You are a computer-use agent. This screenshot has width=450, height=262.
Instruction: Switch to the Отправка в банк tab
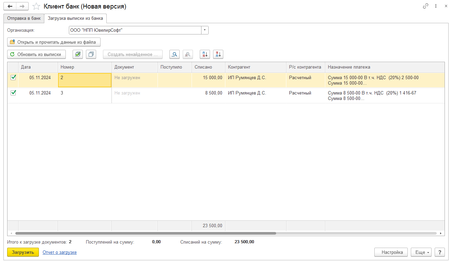(24, 18)
